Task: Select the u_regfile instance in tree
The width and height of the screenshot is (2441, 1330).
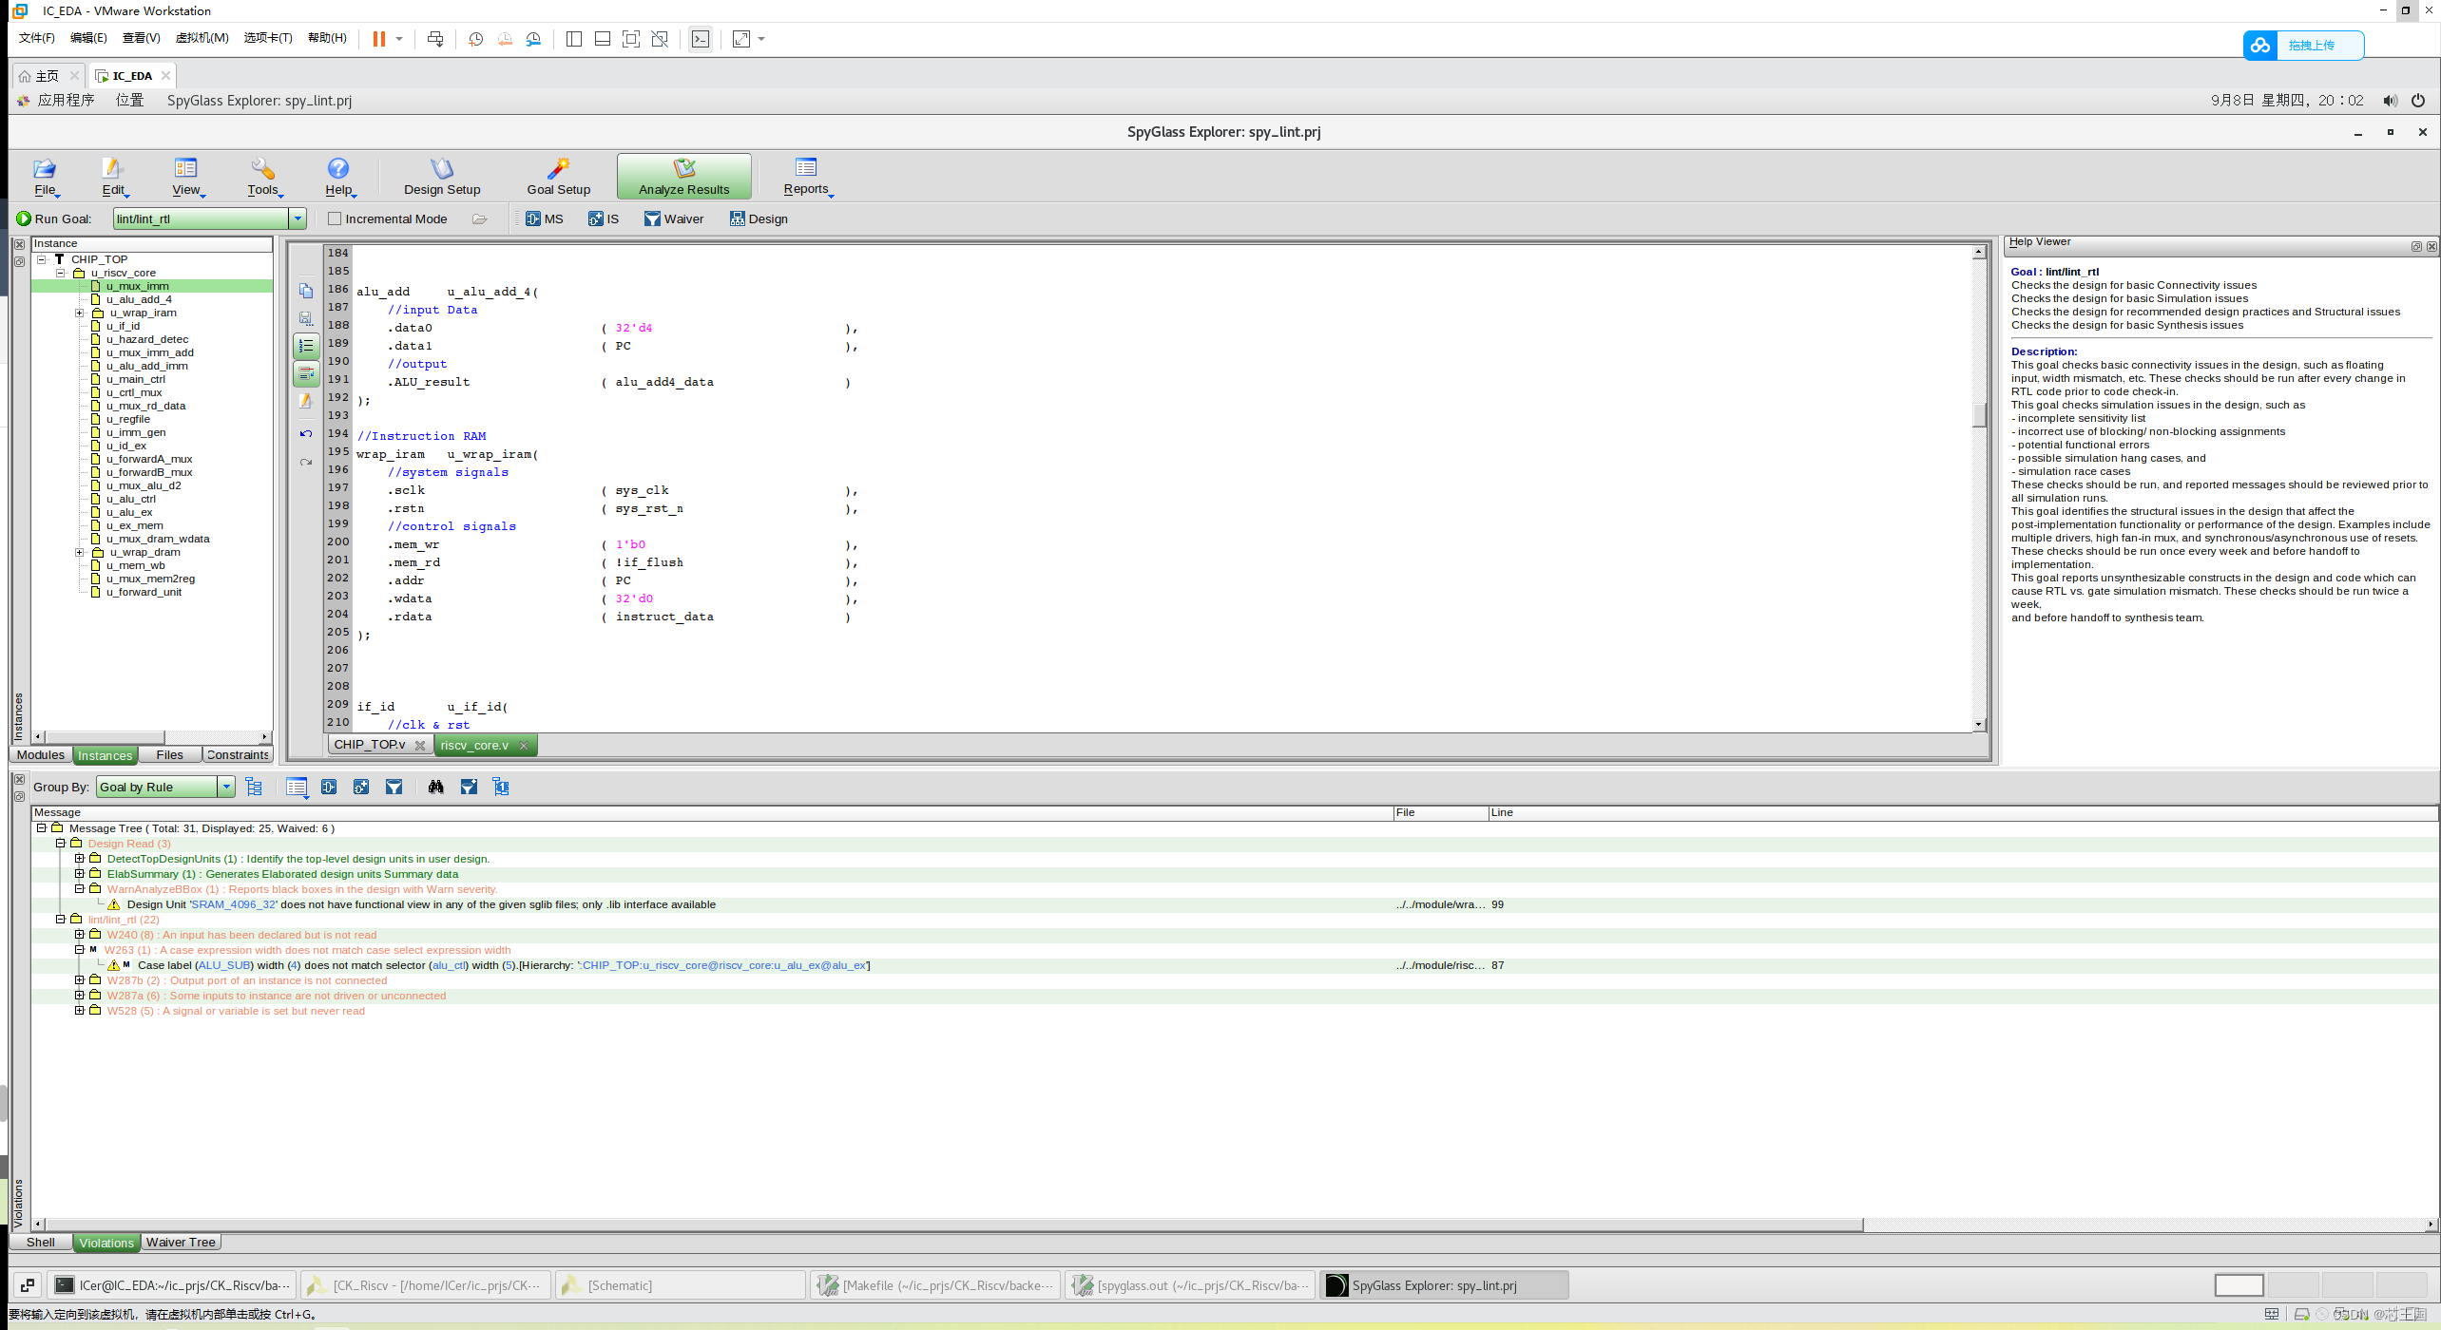Action: click(128, 420)
